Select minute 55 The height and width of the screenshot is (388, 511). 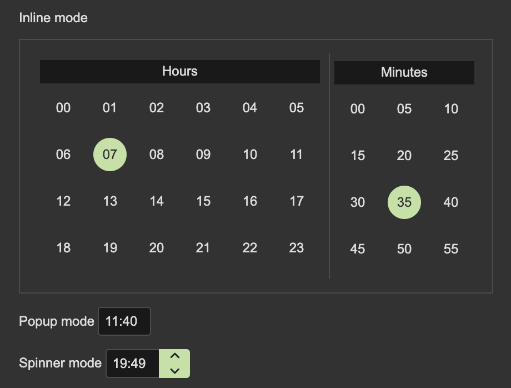point(450,249)
